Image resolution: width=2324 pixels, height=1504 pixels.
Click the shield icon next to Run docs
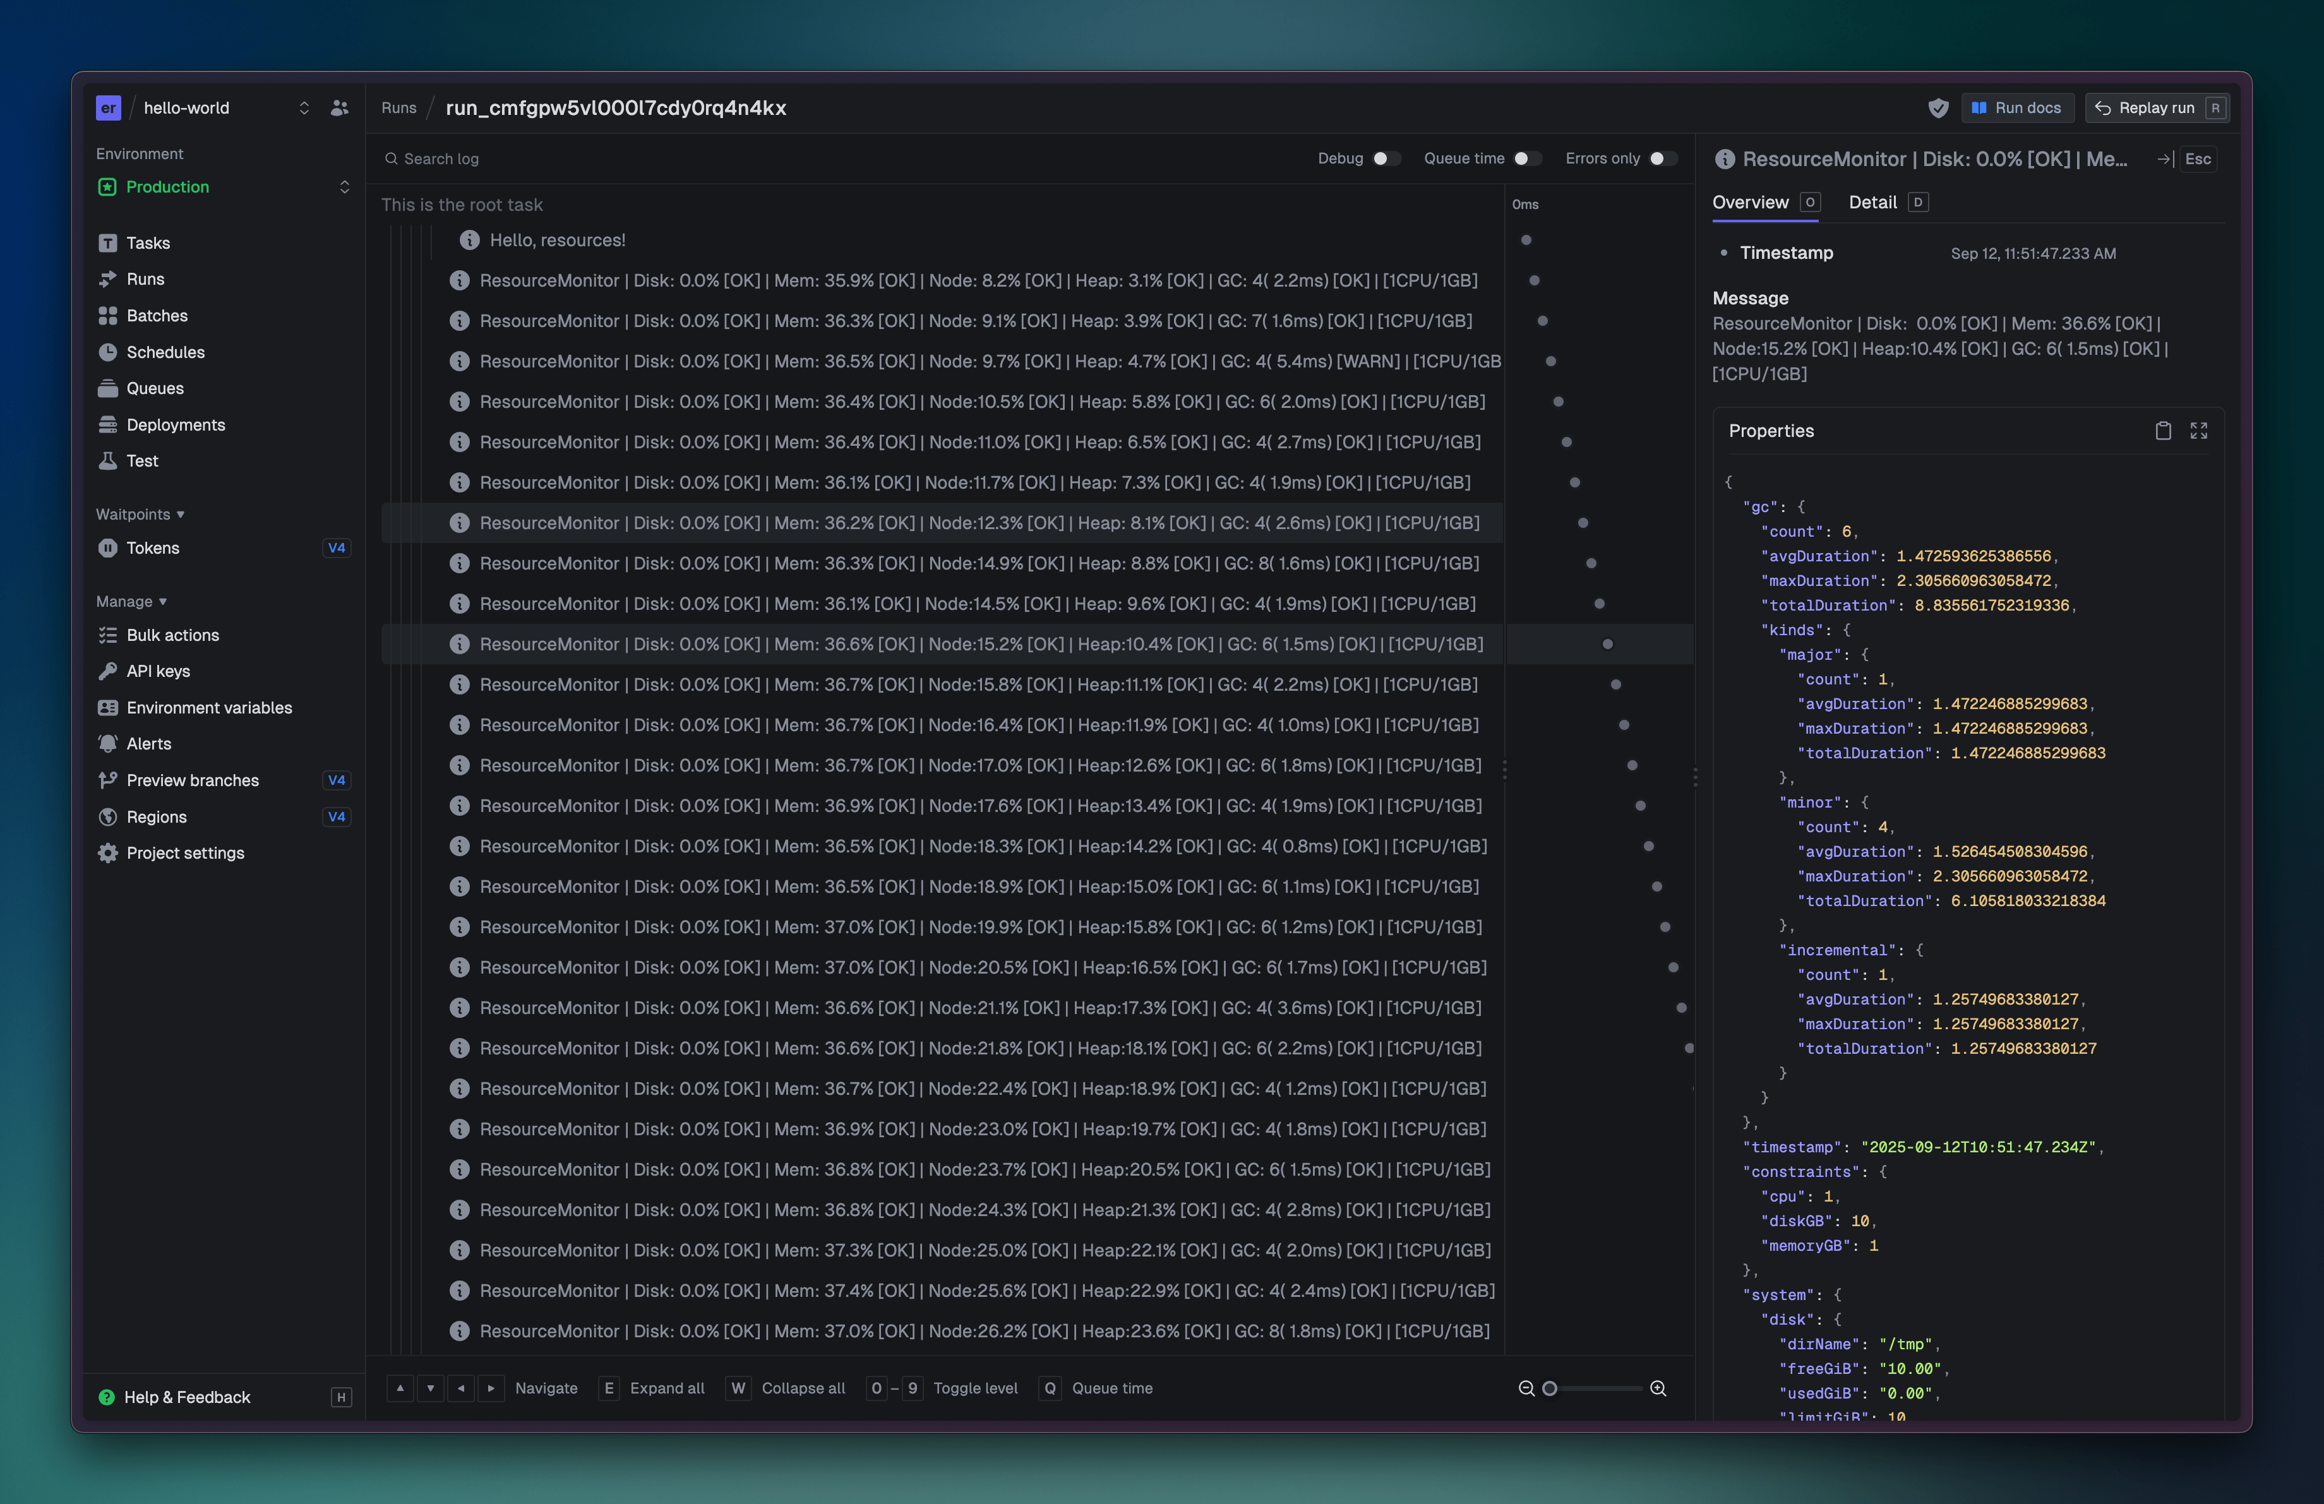pyautogui.click(x=1938, y=107)
